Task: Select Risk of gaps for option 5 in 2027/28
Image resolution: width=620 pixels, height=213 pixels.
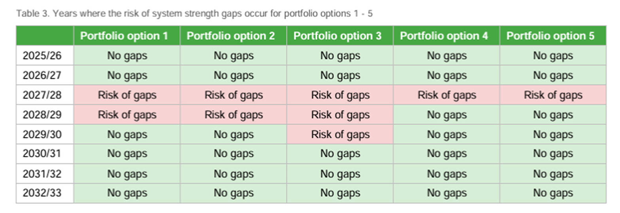Action: click(553, 95)
